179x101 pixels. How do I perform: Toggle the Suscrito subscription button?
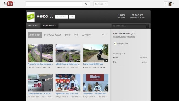coord(62,17)
